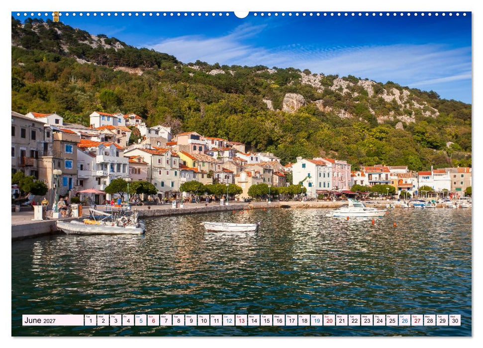The width and height of the screenshot is (483, 348).
Task: Choose the Friday 4 date cell
Action: 128,320
